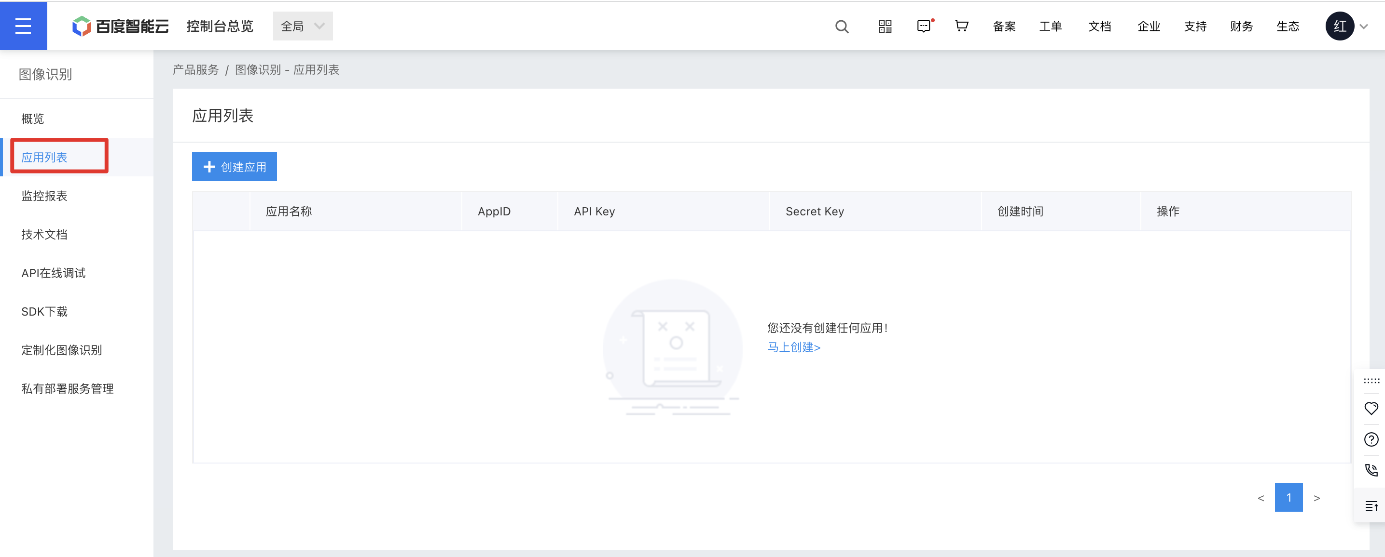Click the 红 user avatar
Image resolution: width=1385 pixels, height=557 pixels.
point(1340,26)
